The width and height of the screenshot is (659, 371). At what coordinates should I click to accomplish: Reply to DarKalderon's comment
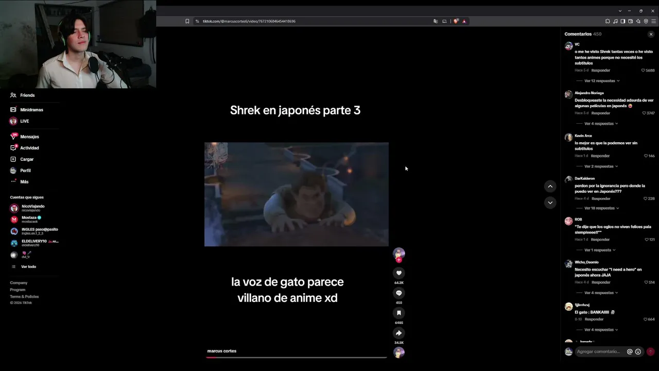click(600, 198)
